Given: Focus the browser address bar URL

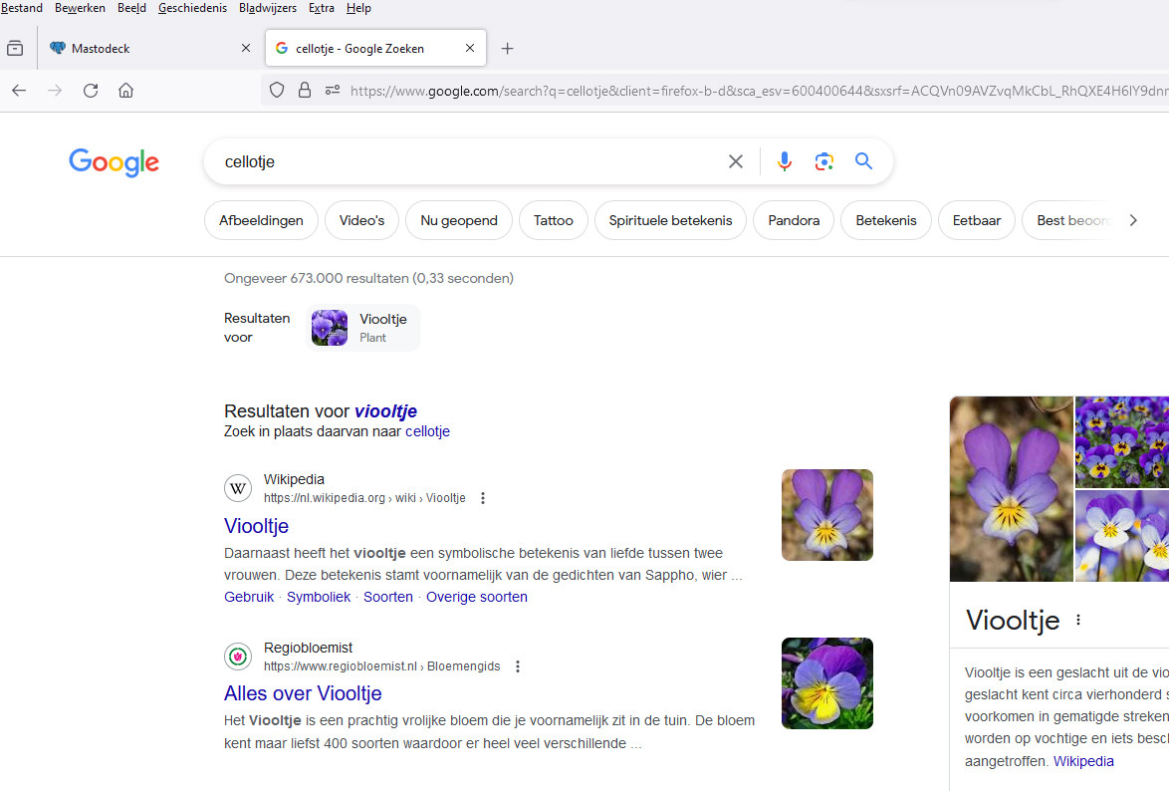Looking at the screenshot, I should point(759,91).
